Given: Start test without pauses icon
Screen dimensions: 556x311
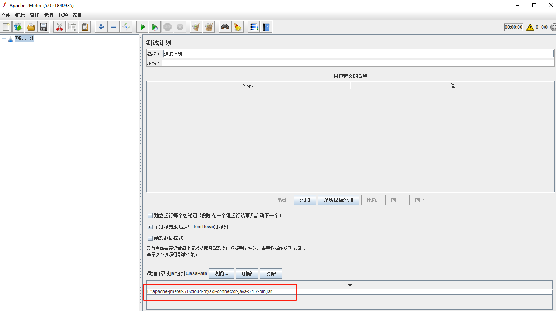Looking at the screenshot, I should point(155,27).
